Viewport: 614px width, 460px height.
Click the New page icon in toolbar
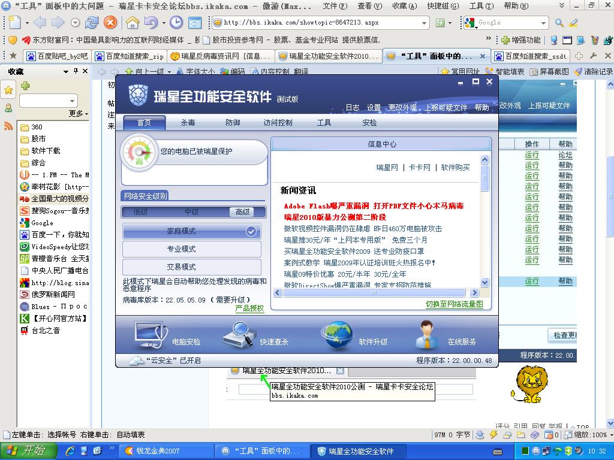[x=15, y=23]
